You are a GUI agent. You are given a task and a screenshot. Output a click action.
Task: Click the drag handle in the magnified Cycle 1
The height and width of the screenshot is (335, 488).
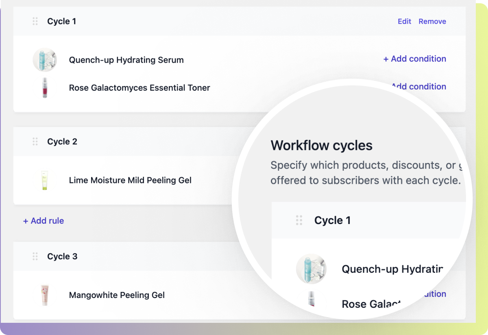coord(299,220)
